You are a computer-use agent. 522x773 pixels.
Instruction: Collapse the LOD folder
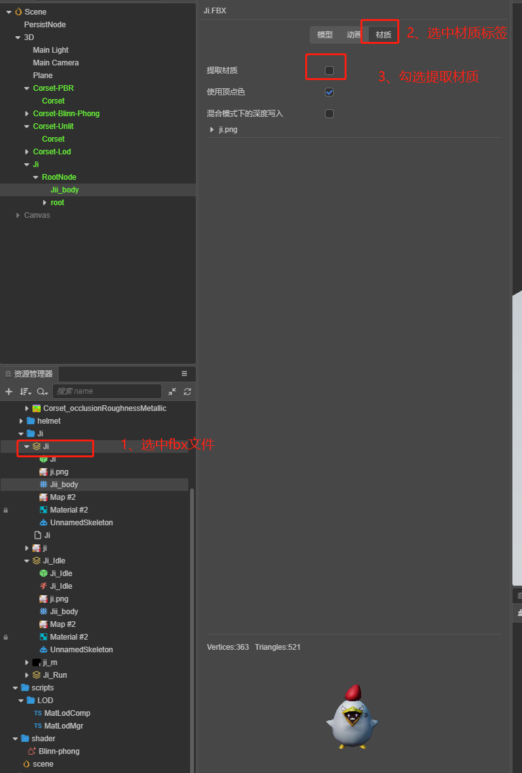point(21,700)
